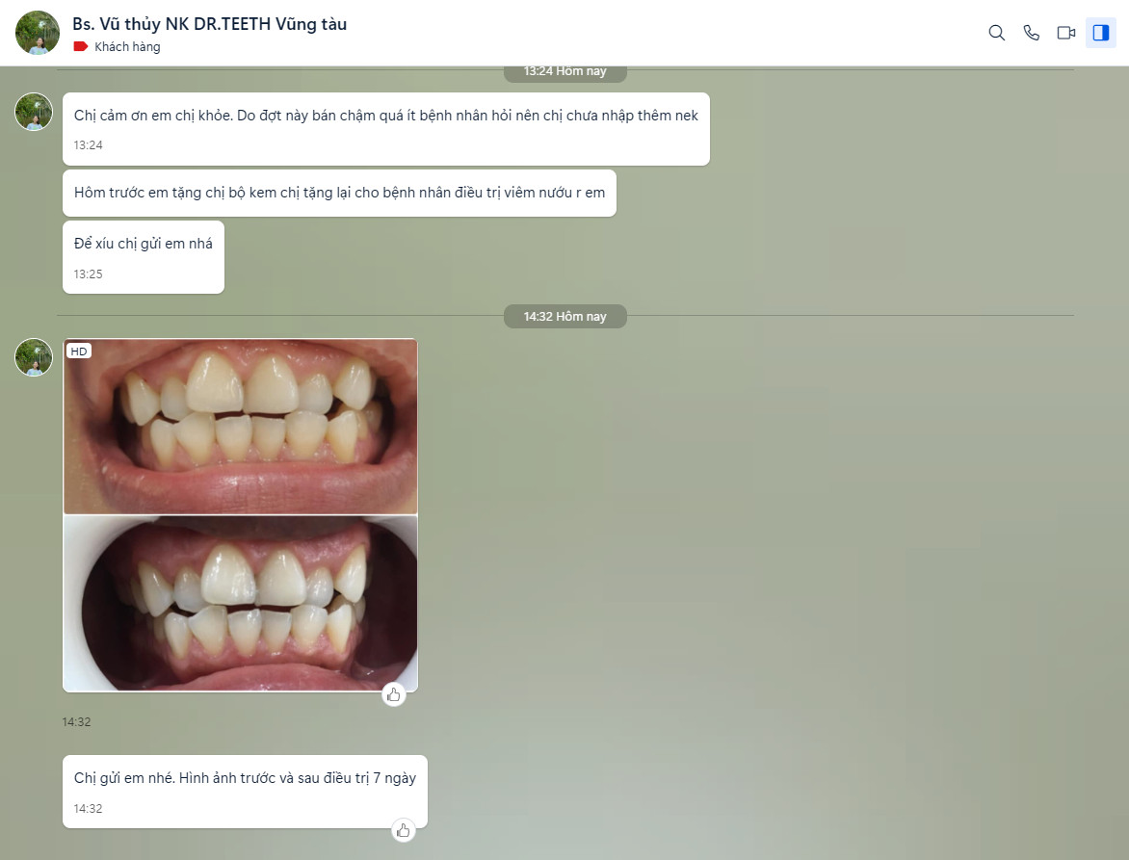Screen dimensions: 1129x860
Task: Open the bottom after-treatment teeth photo
Action: tap(240, 603)
